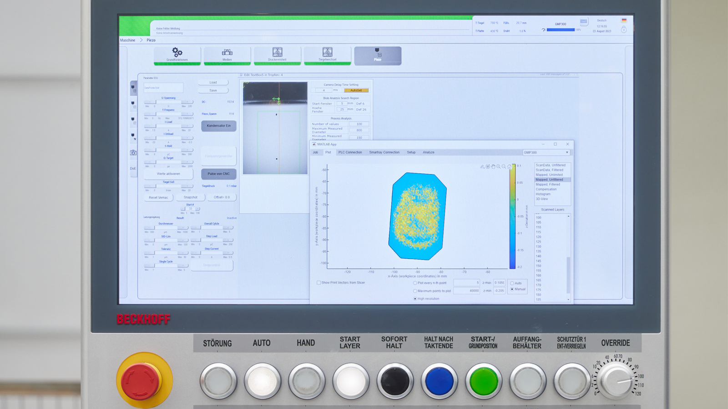The image size is (728, 409).
Task: Switch to the Analyze tab
Action: coord(428,152)
